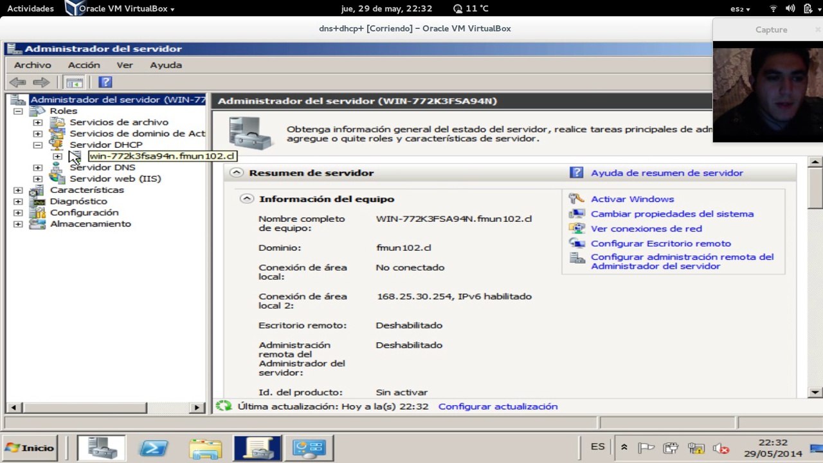This screenshot has height=463, width=823.
Task: Expand Servicios de dominio de Act node
Action: pyautogui.click(x=38, y=134)
